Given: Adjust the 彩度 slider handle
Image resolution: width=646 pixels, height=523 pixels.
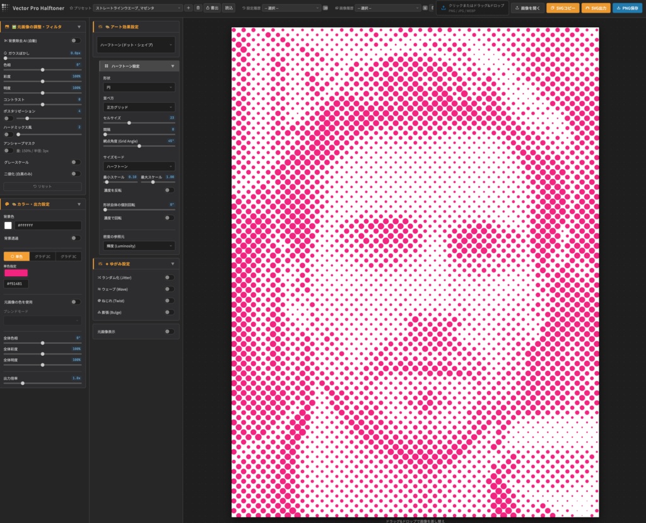Looking at the screenshot, I should point(42,81).
